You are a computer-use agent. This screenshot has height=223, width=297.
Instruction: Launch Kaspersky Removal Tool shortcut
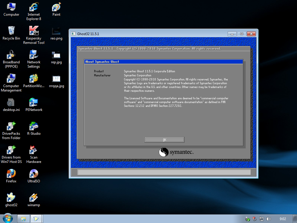(34, 35)
